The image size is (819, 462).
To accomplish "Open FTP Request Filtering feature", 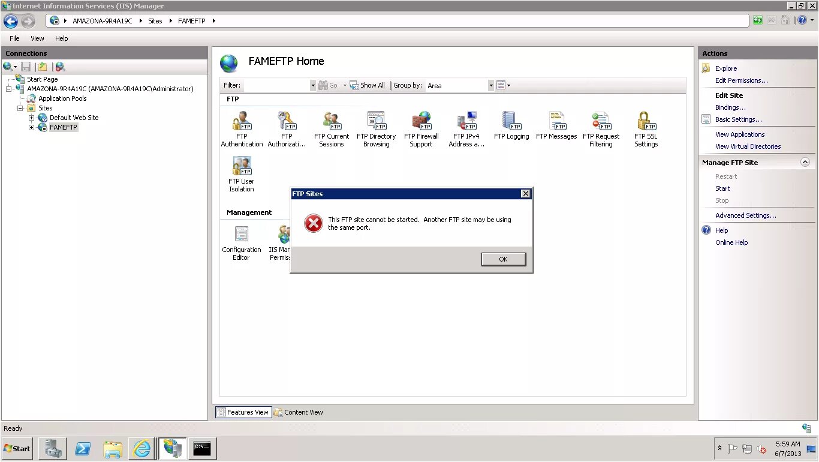I will click(x=601, y=129).
